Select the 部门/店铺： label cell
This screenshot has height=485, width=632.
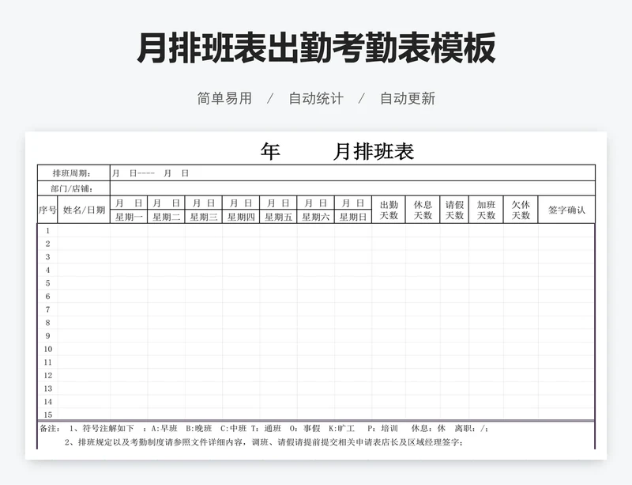[x=73, y=188]
